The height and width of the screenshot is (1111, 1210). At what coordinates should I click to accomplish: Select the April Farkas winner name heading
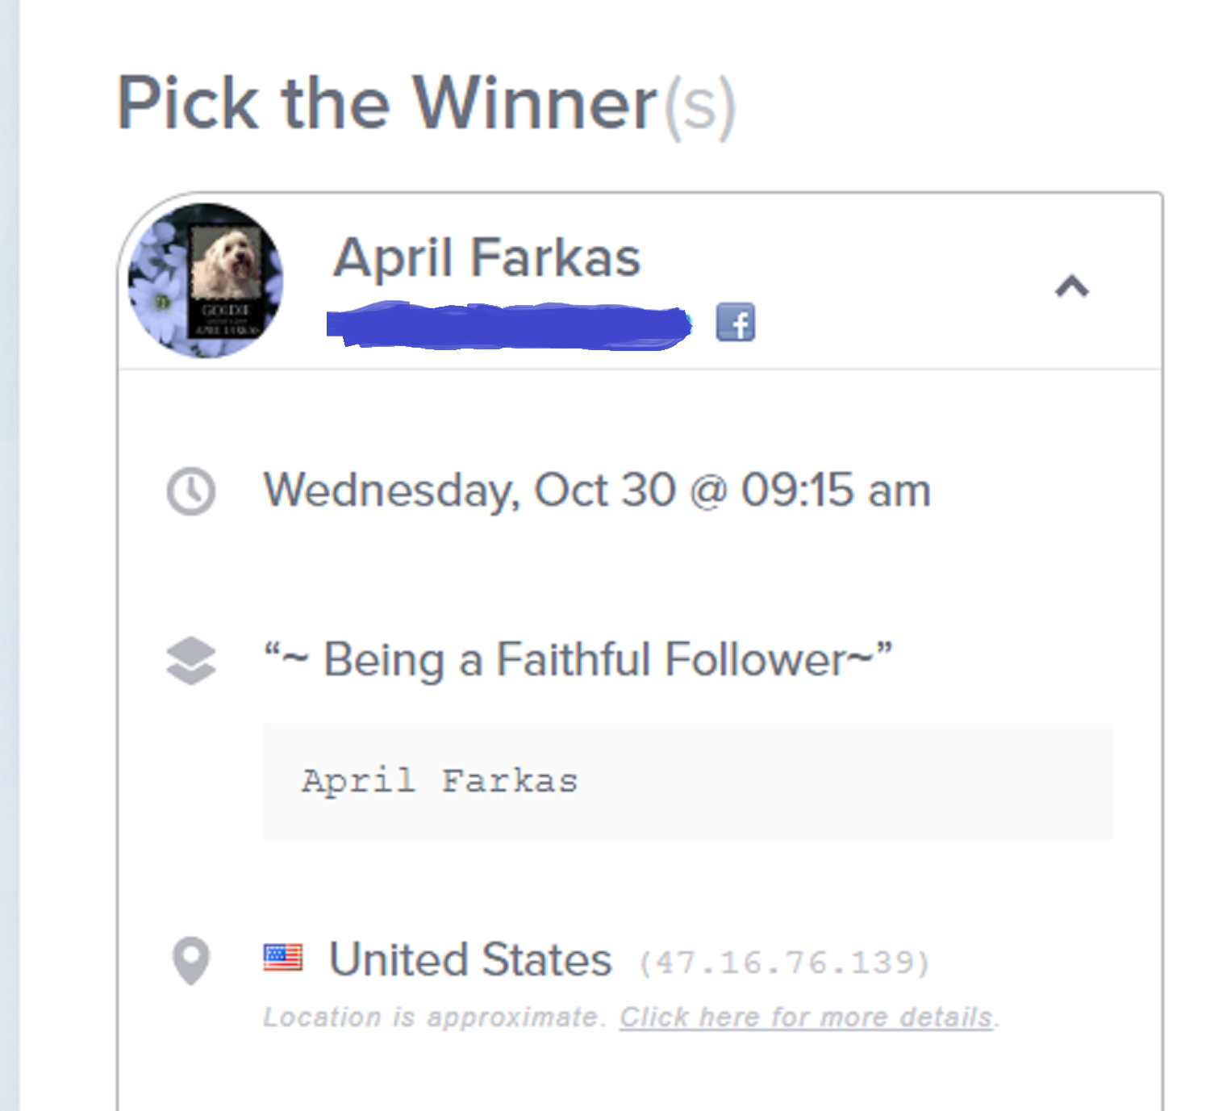487,257
